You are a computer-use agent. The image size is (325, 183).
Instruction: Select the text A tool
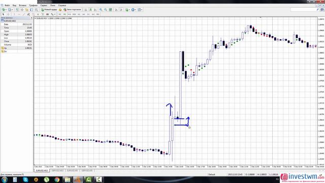[x=38, y=14]
